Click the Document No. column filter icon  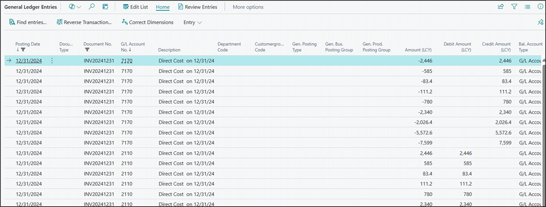coord(87,50)
